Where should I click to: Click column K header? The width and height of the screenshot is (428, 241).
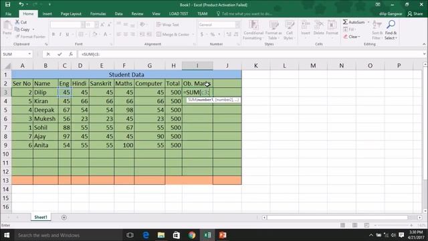tap(255, 66)
